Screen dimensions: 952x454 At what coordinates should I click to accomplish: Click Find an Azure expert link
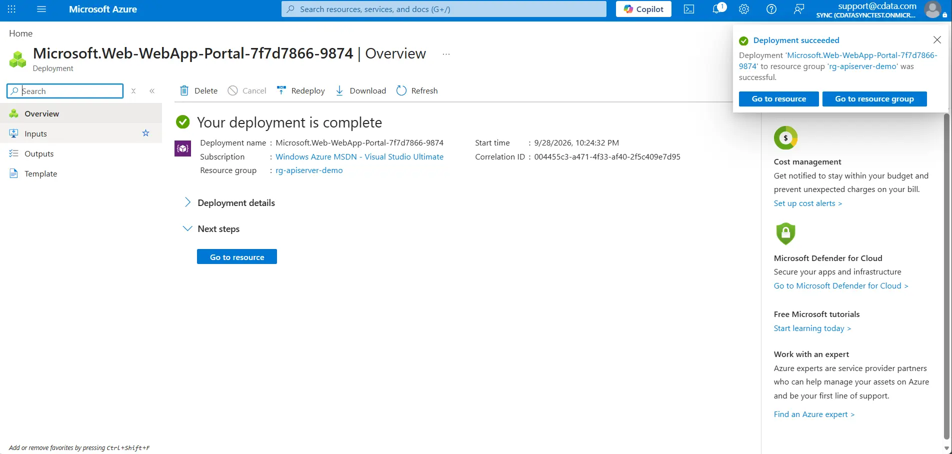click(x=814, y=414)
